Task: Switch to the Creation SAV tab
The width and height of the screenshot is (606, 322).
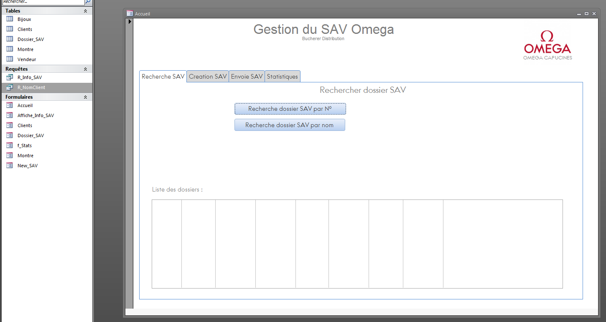Action: [x=208, y=77]
